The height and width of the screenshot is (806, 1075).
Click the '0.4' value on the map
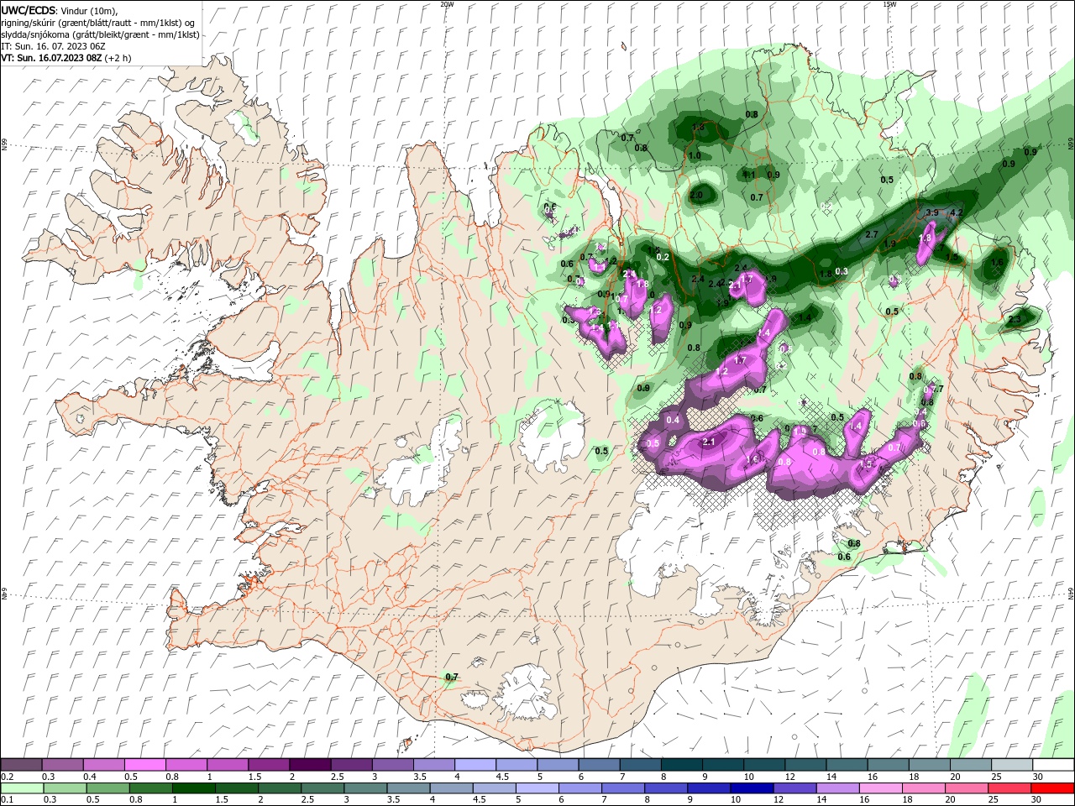[x=673, y=420]
